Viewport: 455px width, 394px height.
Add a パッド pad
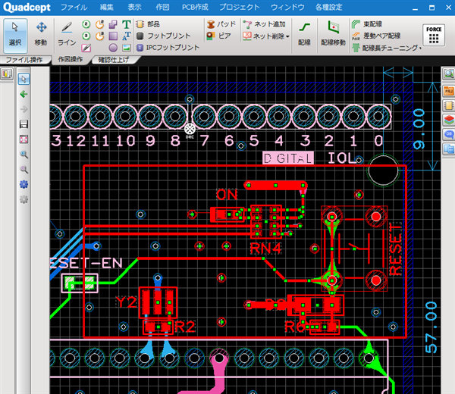coord(221,24)
